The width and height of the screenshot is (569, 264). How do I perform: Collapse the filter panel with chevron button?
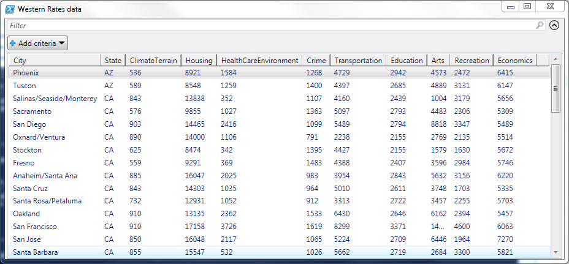[554, 26]
